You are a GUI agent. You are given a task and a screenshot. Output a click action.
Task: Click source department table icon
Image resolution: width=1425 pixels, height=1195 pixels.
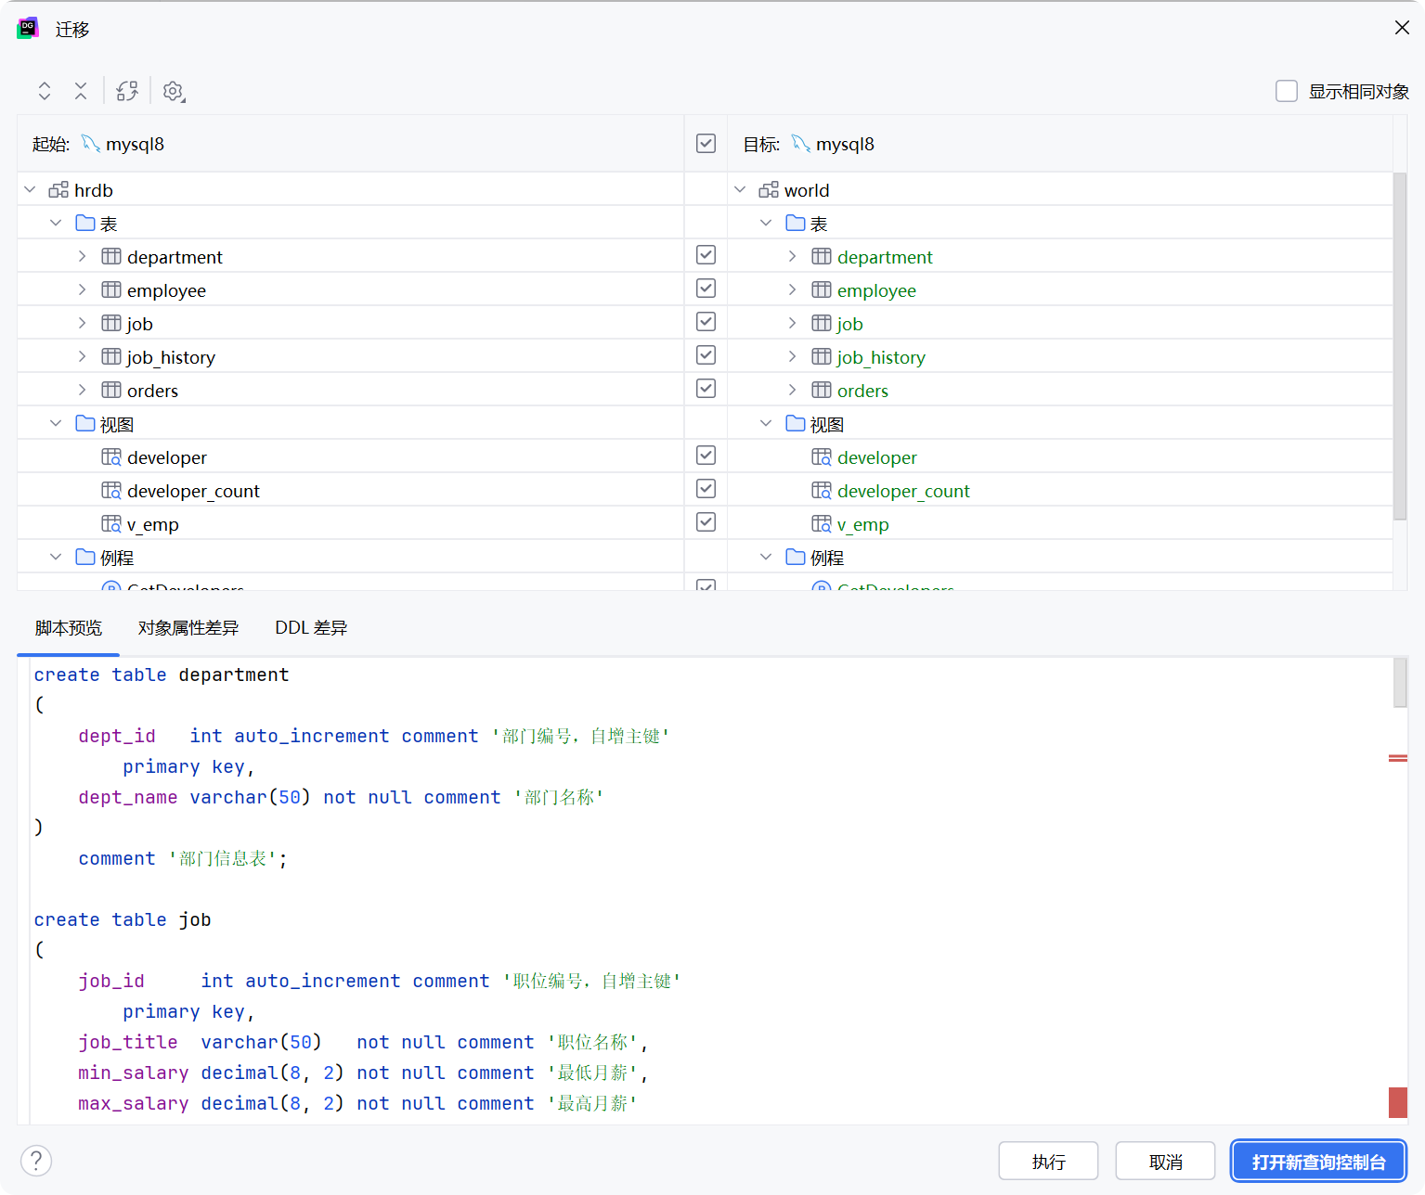111,256
